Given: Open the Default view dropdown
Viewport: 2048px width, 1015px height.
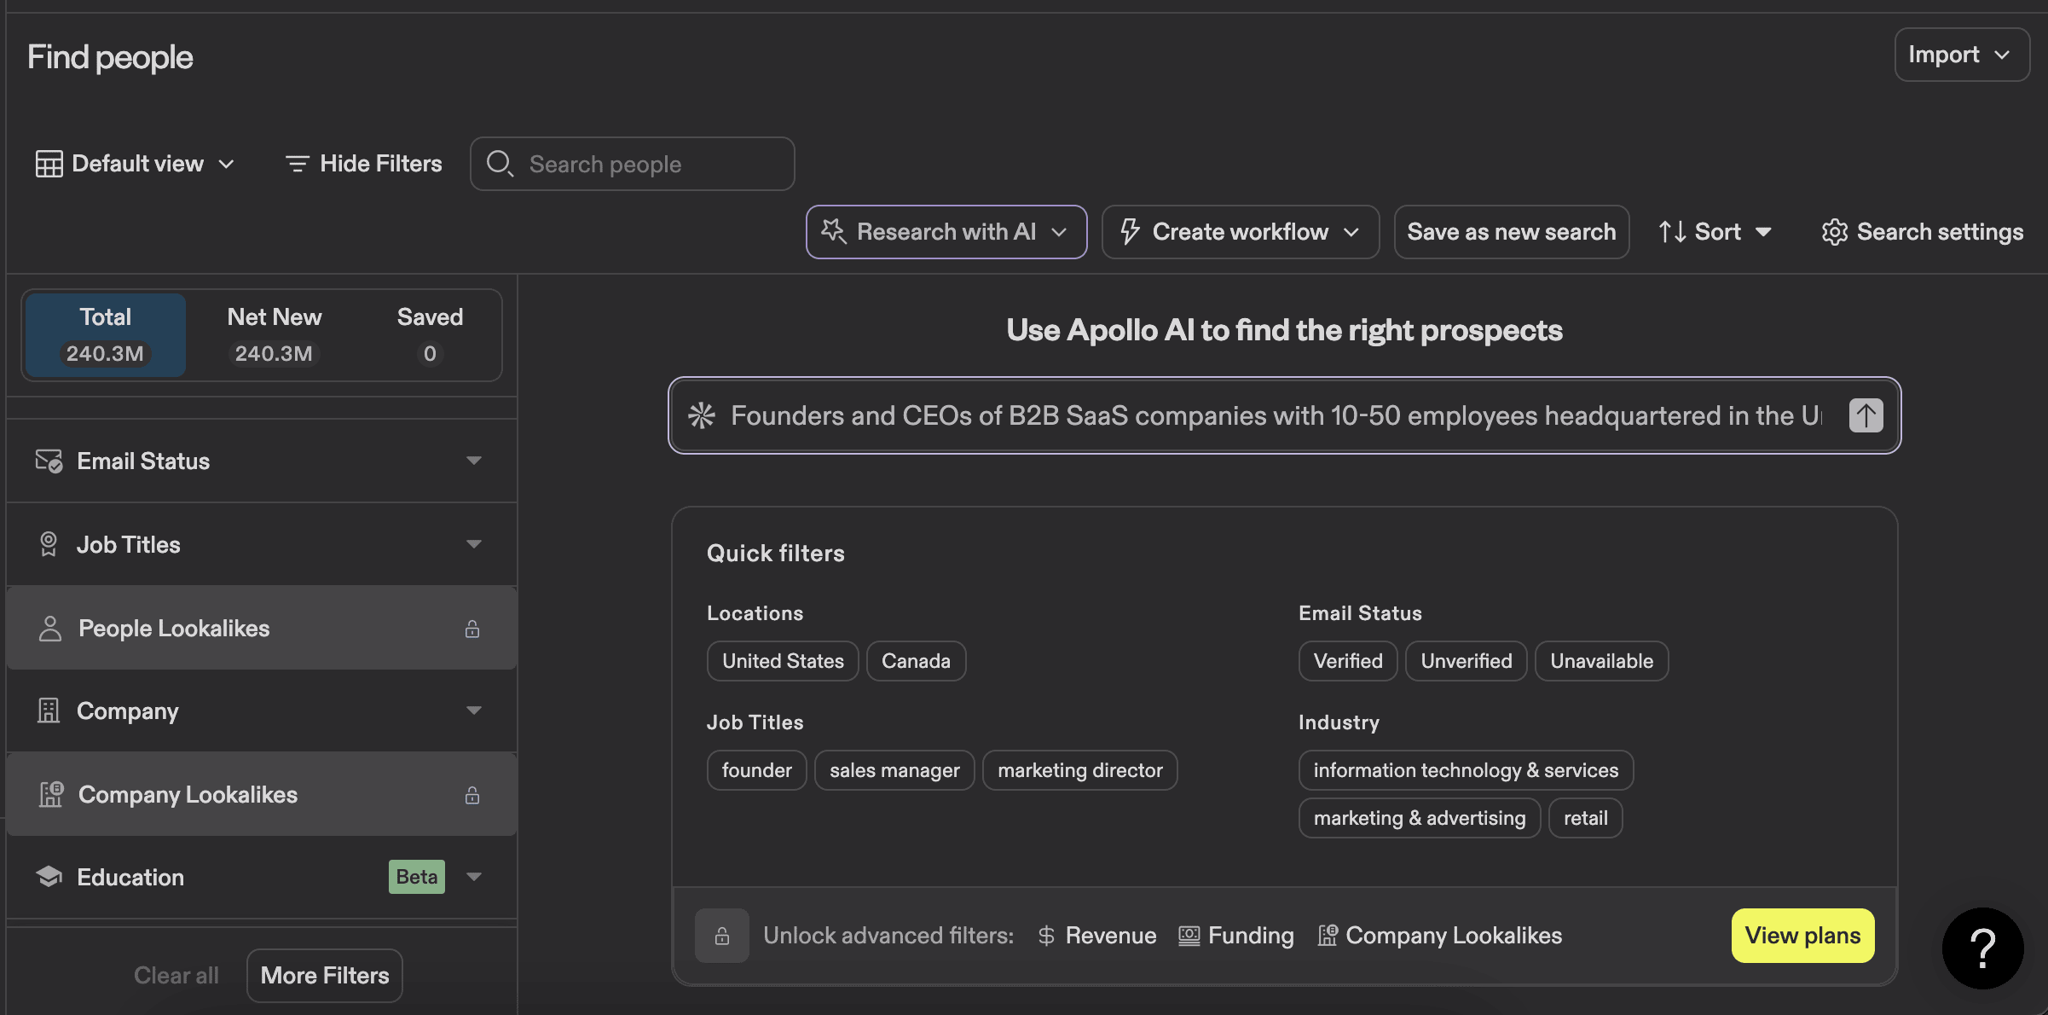Looking at the screenshot, I should pos(135,163).
